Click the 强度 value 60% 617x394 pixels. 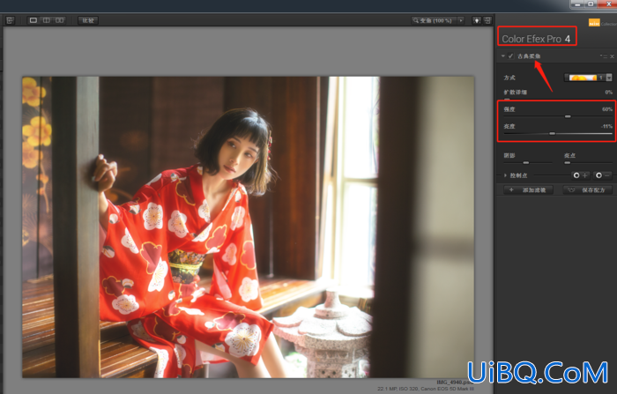(x=607, y=109)
